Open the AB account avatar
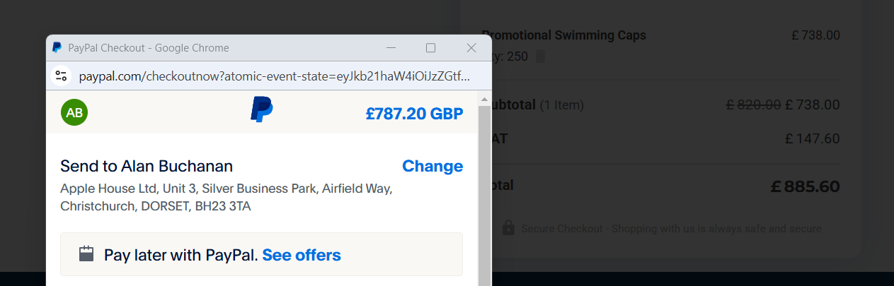The image size is (894, 286). [x=74, y=112]
